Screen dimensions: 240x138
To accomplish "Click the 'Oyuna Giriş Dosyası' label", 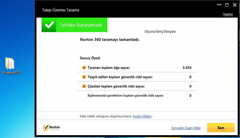I will [x=160, y=32].
